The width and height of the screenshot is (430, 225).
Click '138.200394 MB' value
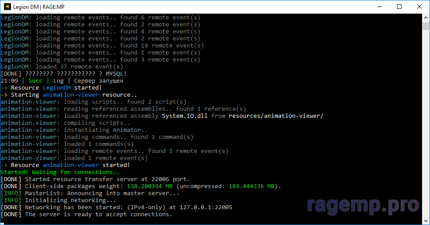coord(150,186)
